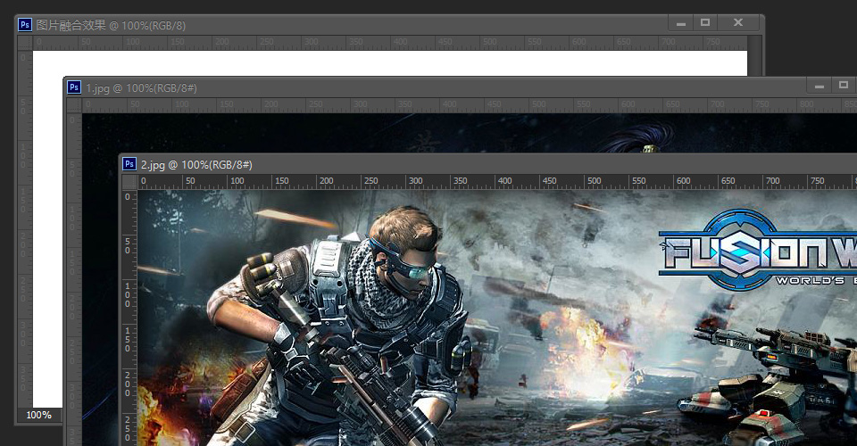Minimize the 图片融合效果 window
Viewport: 857px width, 446px height.
(681, 23)
